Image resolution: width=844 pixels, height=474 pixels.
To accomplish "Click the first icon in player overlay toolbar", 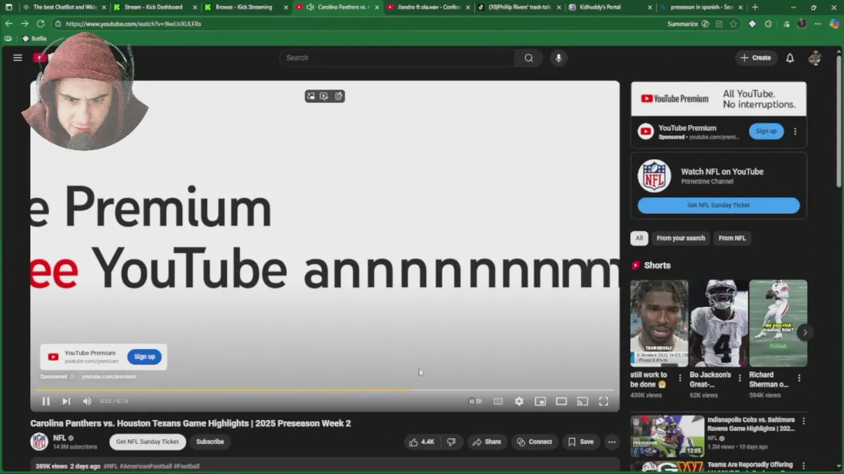I will point(311,96).
